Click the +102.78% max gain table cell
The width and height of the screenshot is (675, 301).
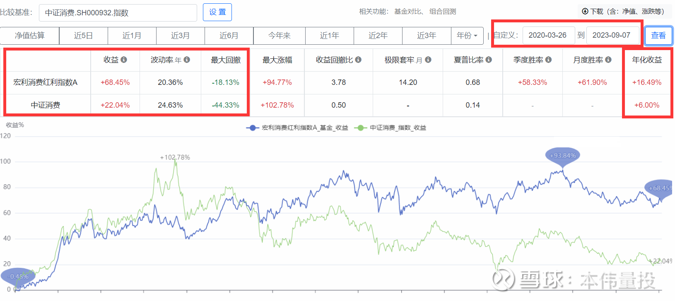pyautogui.click(x=277, y=105)
